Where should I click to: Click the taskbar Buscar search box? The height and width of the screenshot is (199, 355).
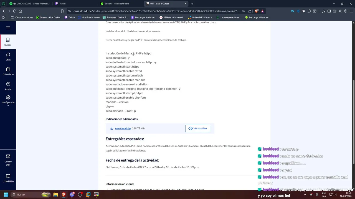31,195
